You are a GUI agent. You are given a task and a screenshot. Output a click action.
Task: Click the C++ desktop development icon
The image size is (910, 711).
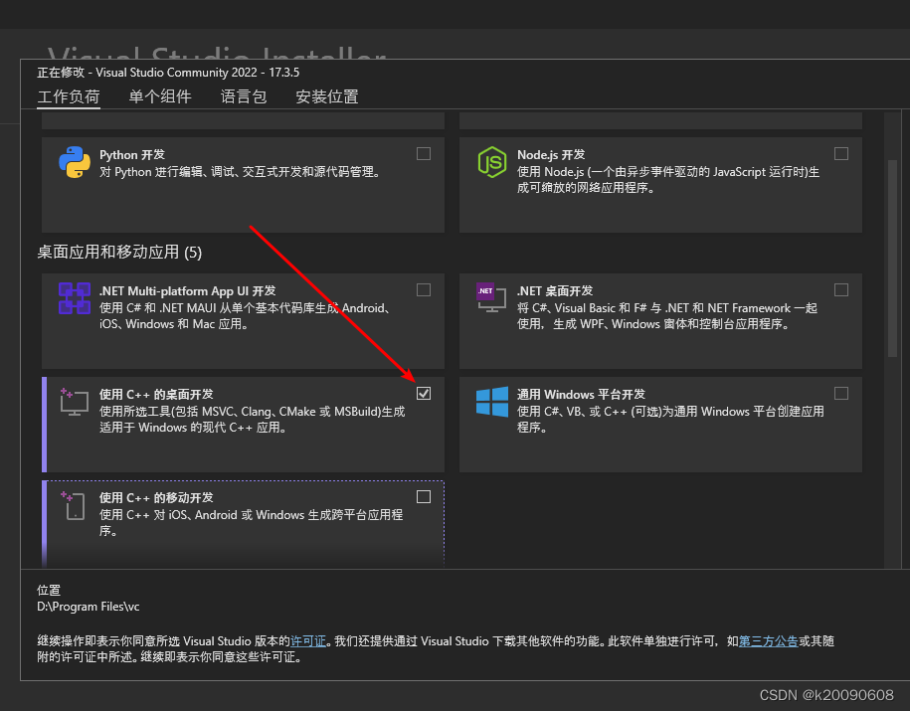pyautogui.click(x=75, y=402)
